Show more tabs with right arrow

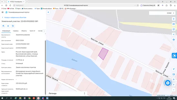click(x=44, y=31)
